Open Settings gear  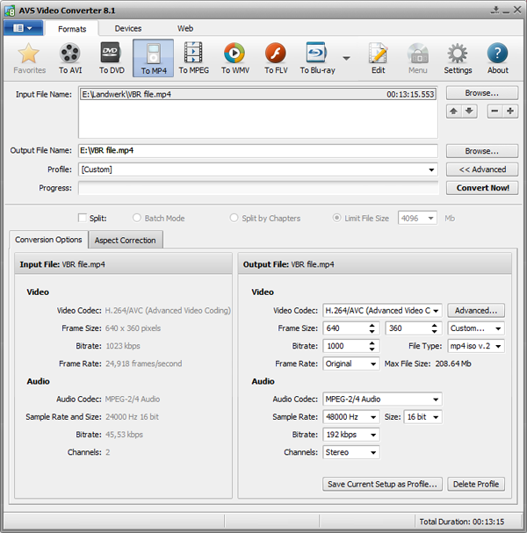(458, 59)
